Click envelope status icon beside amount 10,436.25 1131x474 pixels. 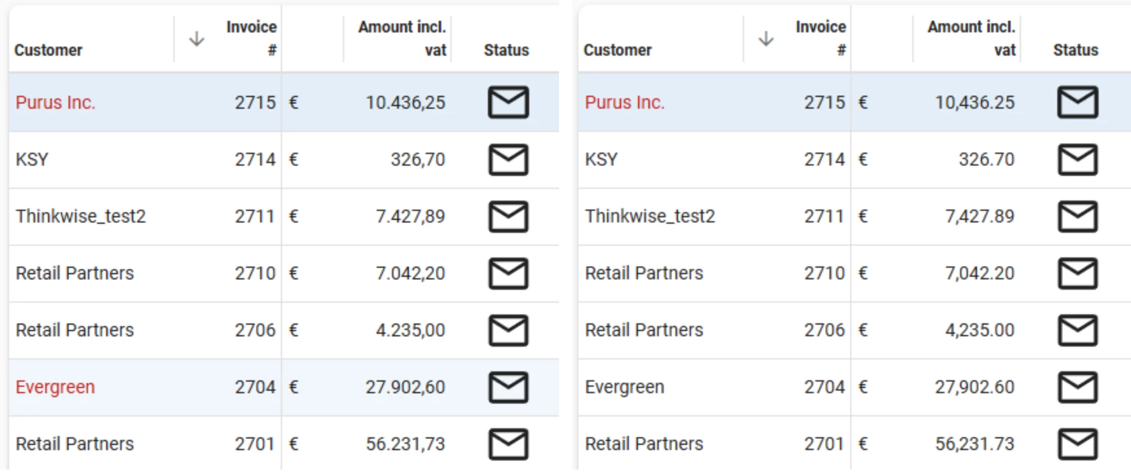tap(1077, 102)
